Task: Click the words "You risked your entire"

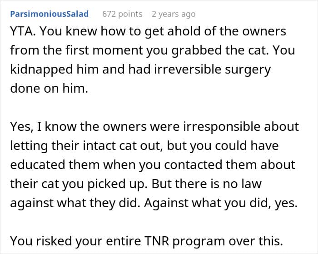Action: pos(76,241)
